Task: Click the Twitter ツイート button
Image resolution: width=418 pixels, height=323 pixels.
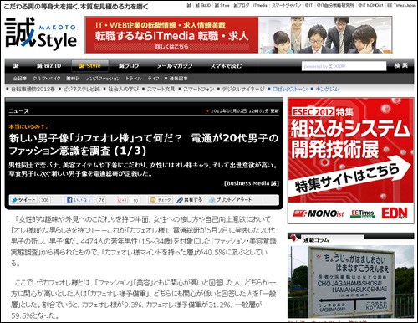Action: [23, 200]
